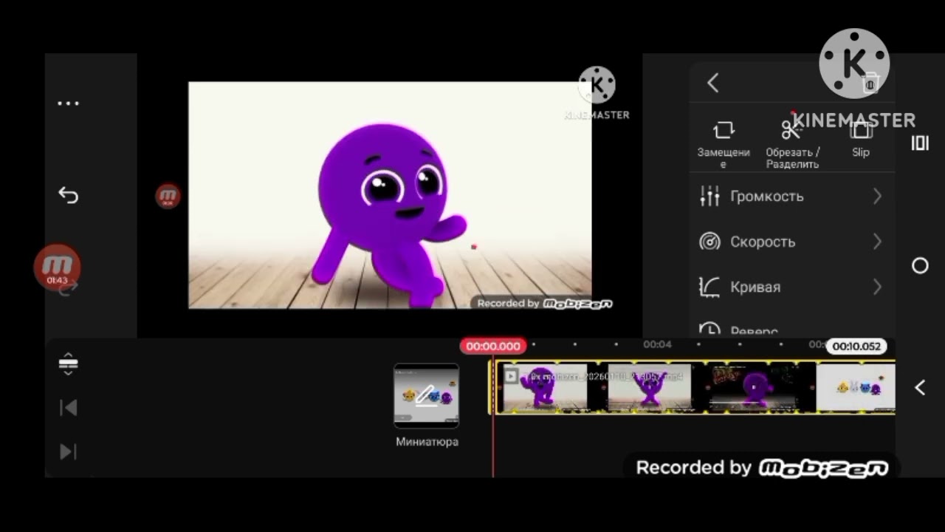Screen dimensions: 945x532
Task: Click the 00:00.000 playhead time marker
Action: point(493,346)
